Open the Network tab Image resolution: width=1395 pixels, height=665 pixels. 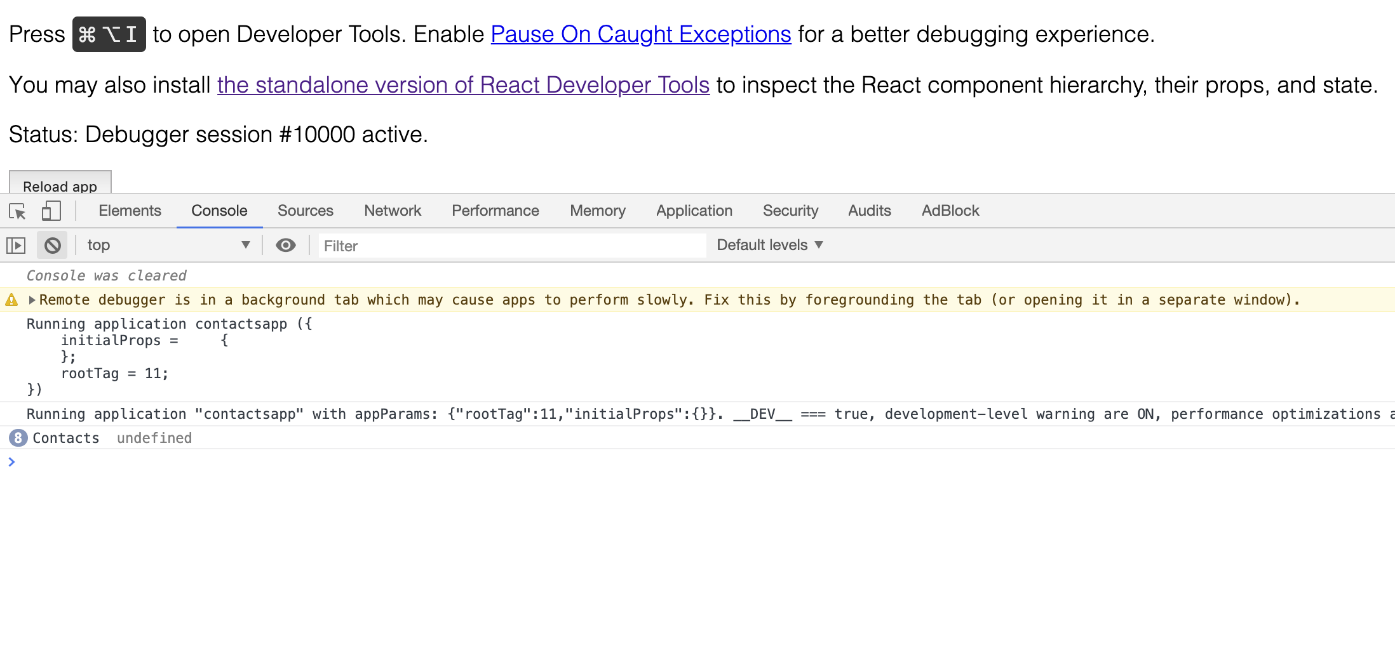coord(393,211)
